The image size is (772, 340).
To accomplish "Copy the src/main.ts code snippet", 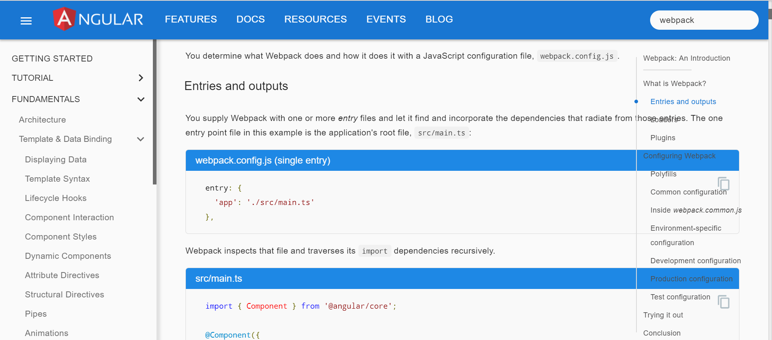I will pyautogui.click(x=723, y=302).
